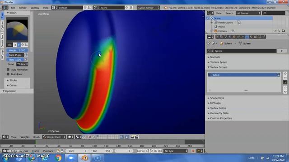289x162 pixels.
Task: Click the screen layout browse icon beside Default
Action: [x=54, y=8]
